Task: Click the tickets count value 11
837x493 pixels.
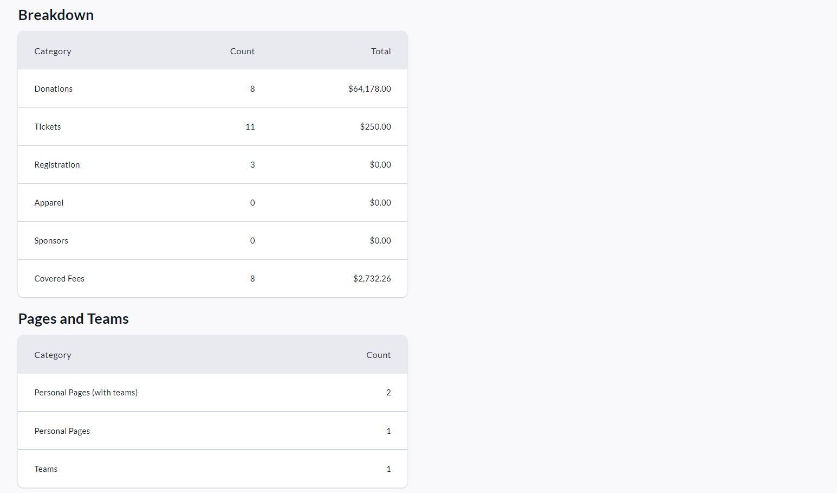Action: 250,127
